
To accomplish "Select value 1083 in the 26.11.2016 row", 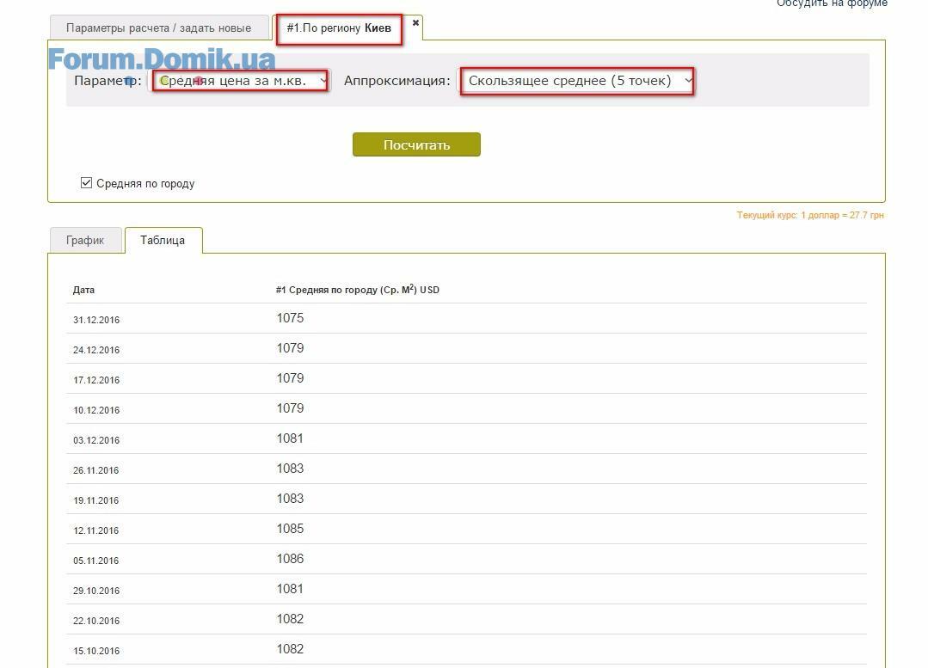I will click(x=290, y=469).
